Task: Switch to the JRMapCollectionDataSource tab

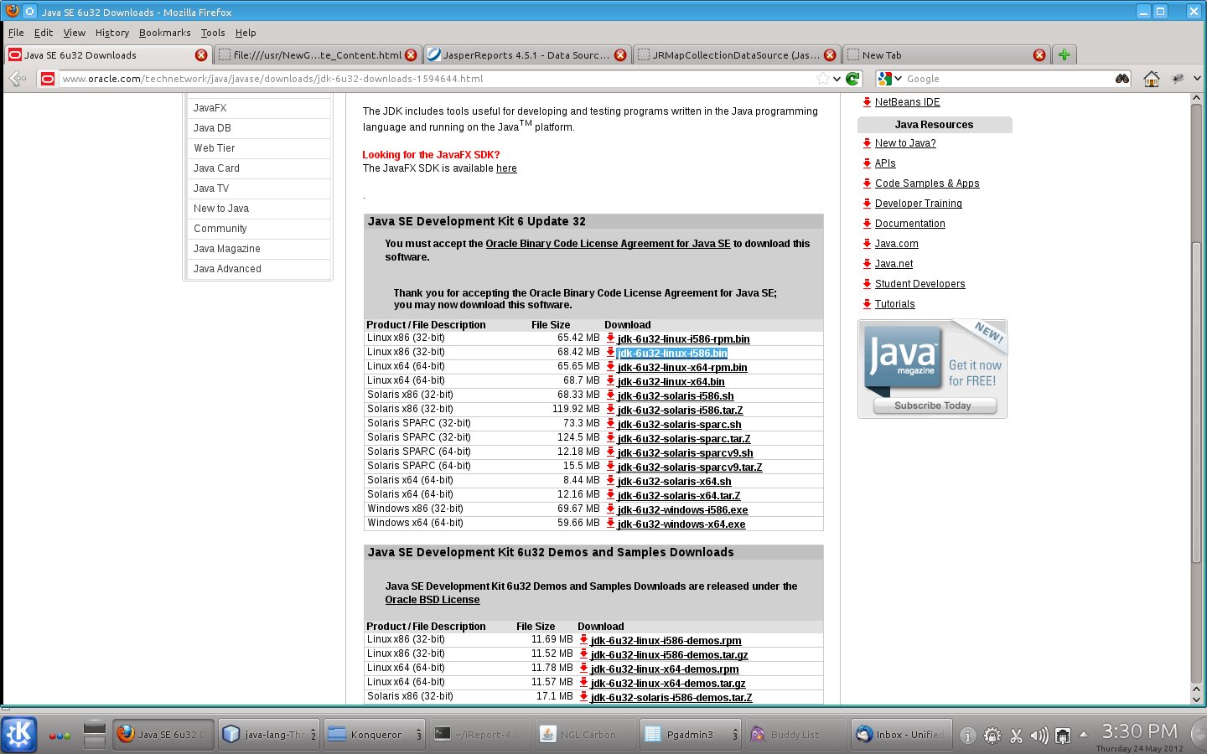Action: pos(728,55)
